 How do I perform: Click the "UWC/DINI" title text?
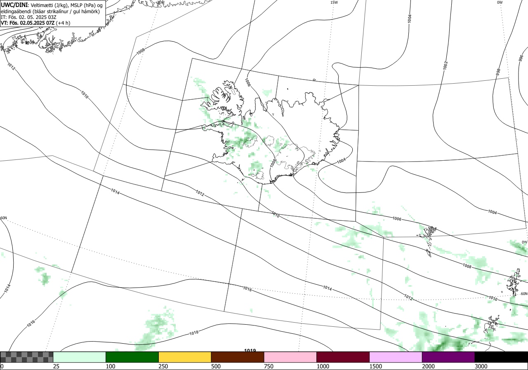(14, 5)
